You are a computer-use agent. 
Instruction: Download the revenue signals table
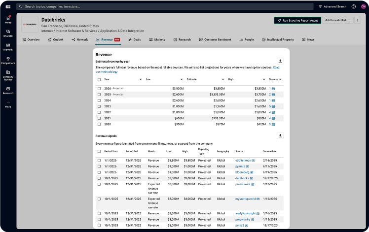280,135
